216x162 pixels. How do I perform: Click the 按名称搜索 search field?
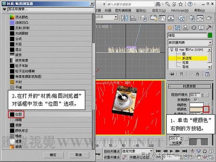coord(51,9)
